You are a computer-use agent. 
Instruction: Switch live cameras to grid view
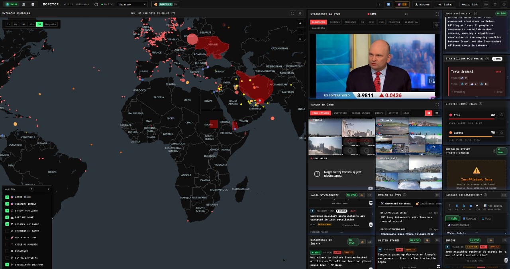(429, 113)
